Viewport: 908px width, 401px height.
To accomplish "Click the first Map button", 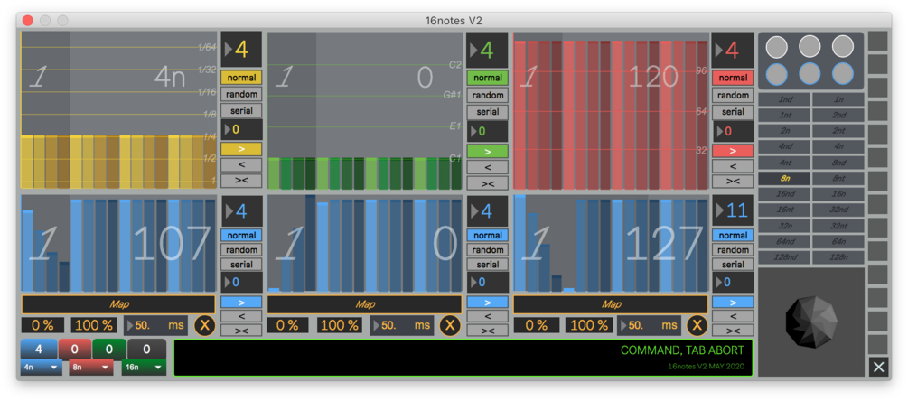I will point(118,304).
